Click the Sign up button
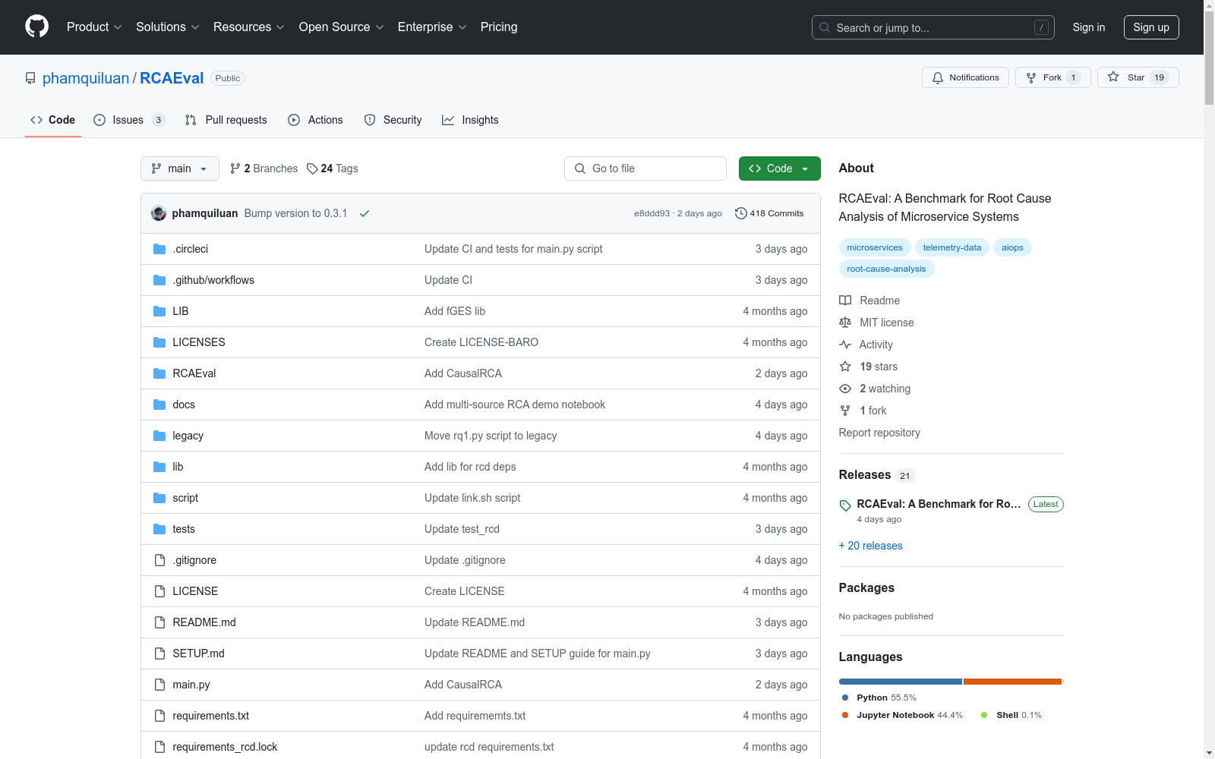This screenshot has height=759, width=1215. point(1151,27)
